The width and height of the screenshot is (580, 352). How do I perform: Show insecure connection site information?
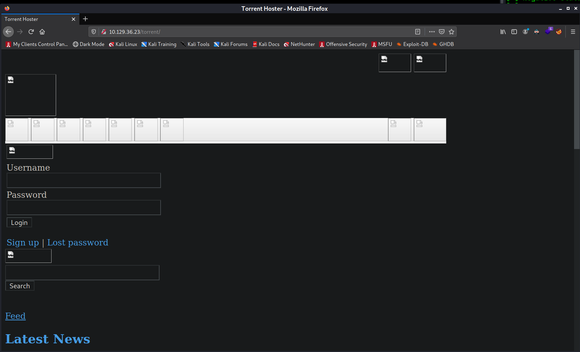tap(103, 32)
